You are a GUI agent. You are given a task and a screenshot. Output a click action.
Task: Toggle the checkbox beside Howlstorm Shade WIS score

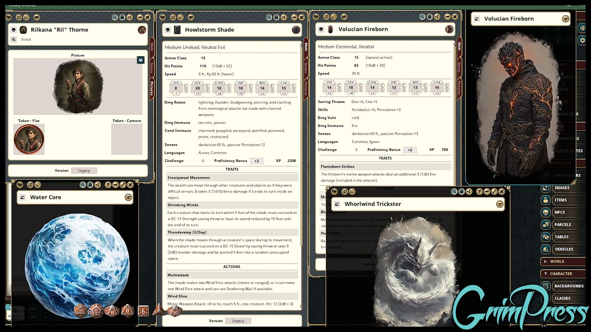point(272,85)
